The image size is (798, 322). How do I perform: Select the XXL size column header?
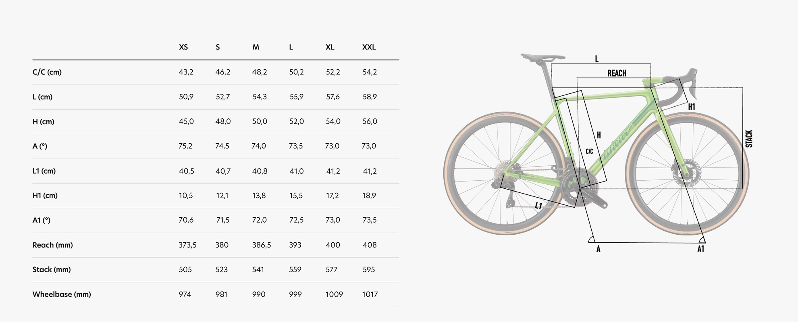369,47
